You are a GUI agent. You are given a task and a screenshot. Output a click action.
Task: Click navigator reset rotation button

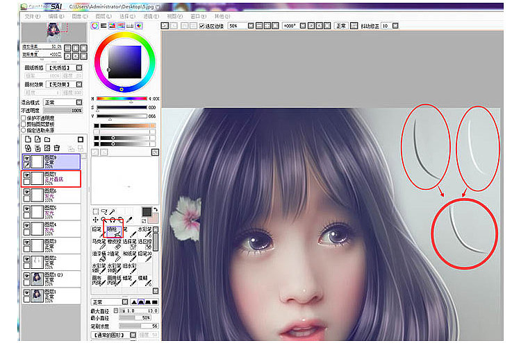[84, 56]
